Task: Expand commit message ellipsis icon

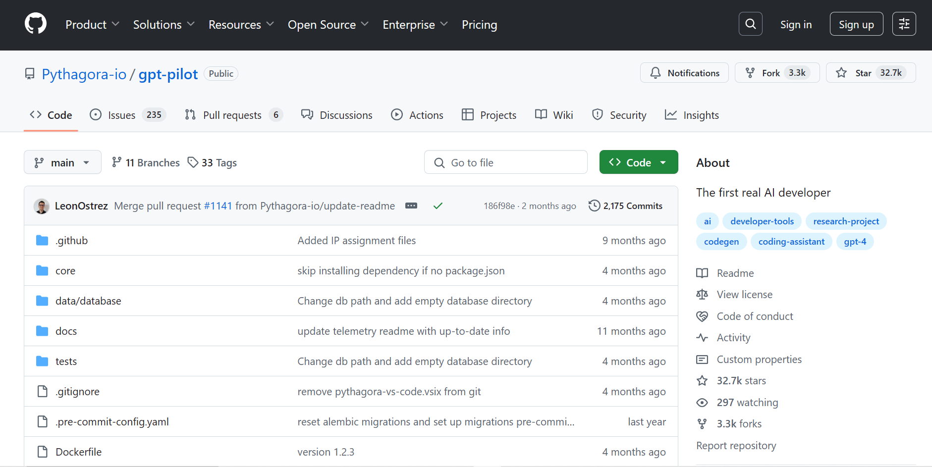Action: [x=411, y=206]
